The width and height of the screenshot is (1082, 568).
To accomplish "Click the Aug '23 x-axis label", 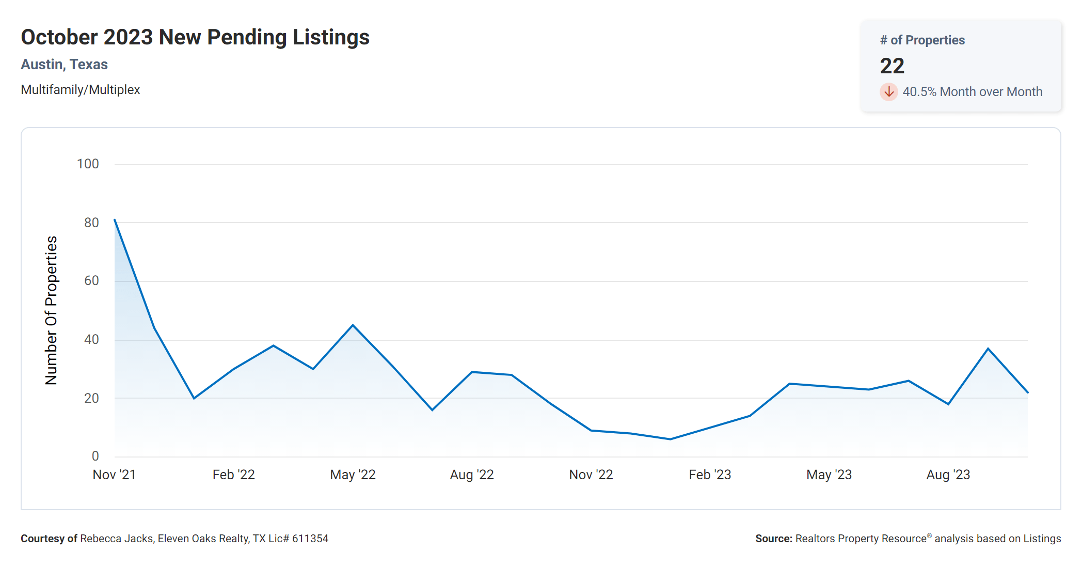I will click(948, 475).
